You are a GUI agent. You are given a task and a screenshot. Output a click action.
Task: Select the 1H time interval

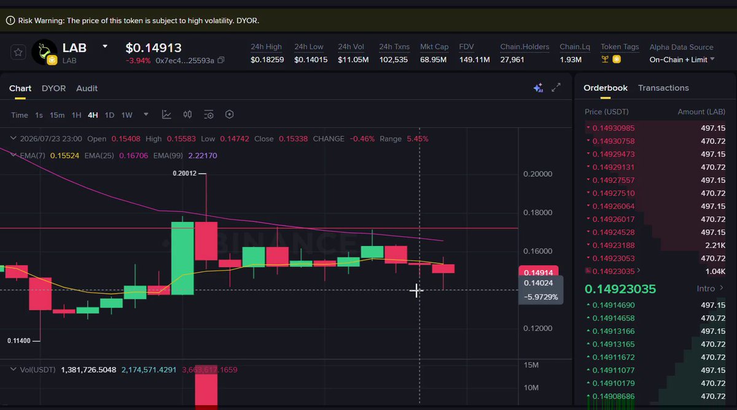pos(76,115)
